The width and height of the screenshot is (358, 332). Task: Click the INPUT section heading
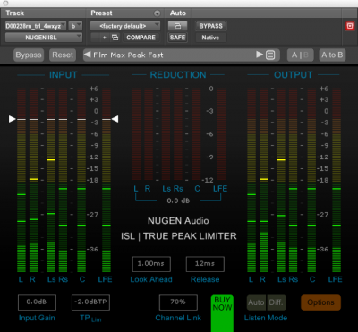coord(64,75)
